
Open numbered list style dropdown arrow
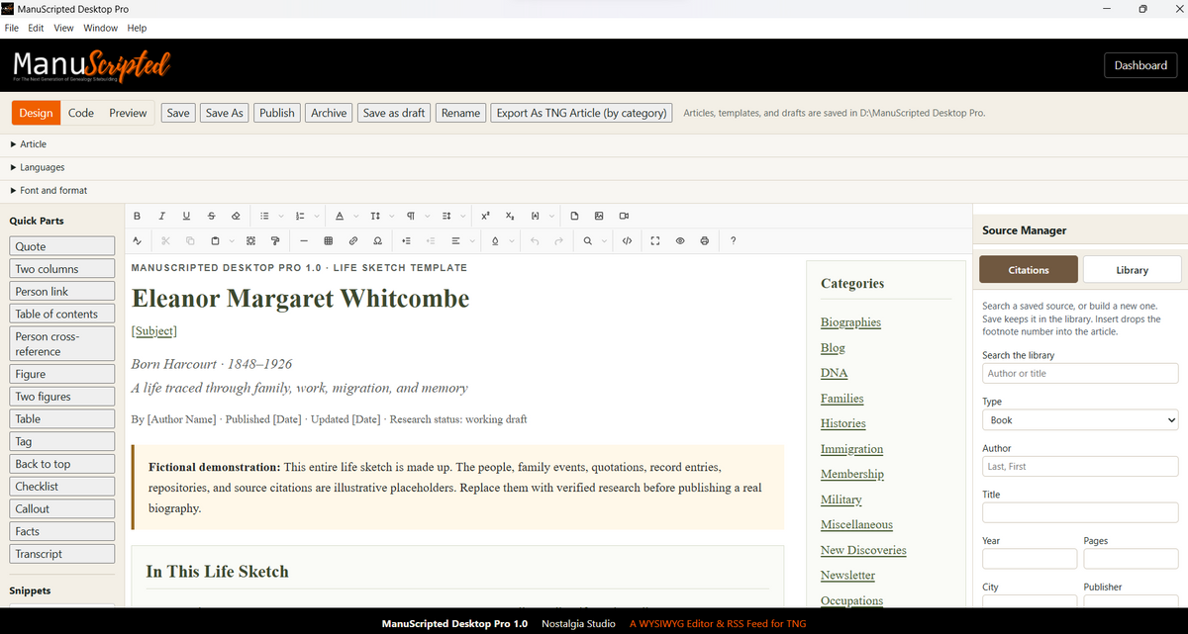coord(319,216)
